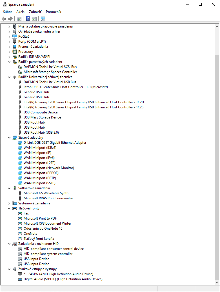The width and height of the screenshot is (220, 292).
Task: Click the Microsoft GS Wavetable Synth icon
Action: (x=20, y=193)
